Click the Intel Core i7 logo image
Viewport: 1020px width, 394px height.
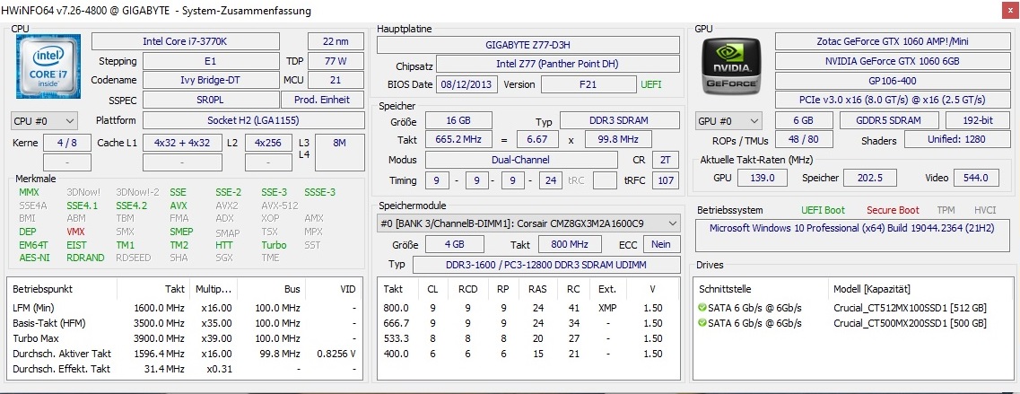pos(48,66)
